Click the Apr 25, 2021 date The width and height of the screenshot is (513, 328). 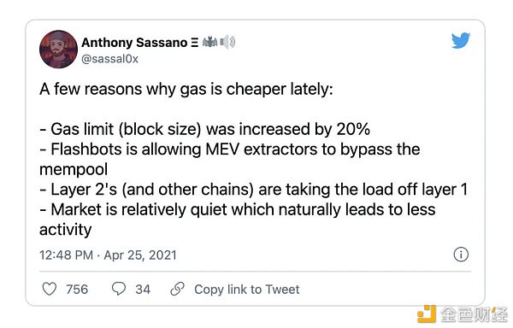[x=140, y=255]
